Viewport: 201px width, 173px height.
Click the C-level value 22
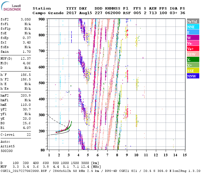click(29, 135)
